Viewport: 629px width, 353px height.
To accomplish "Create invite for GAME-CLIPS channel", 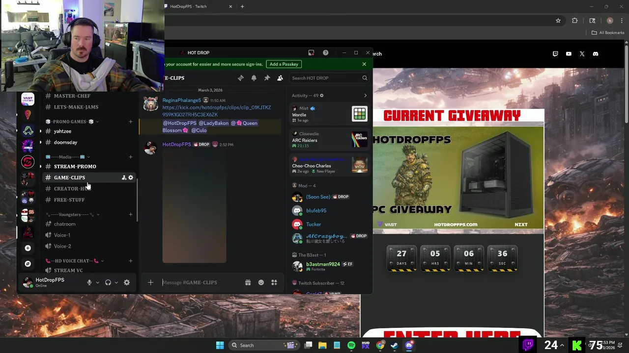I will click(124, 177).
